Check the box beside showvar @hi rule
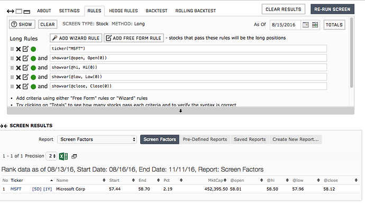The image size is (365, 207). [x=12, y=68]
